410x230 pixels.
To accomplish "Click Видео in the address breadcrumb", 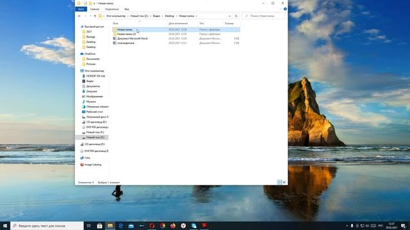I will click(x=156, y=16).
